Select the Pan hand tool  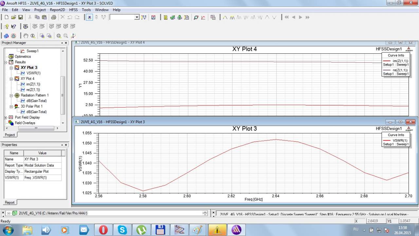tap(26, 36)
